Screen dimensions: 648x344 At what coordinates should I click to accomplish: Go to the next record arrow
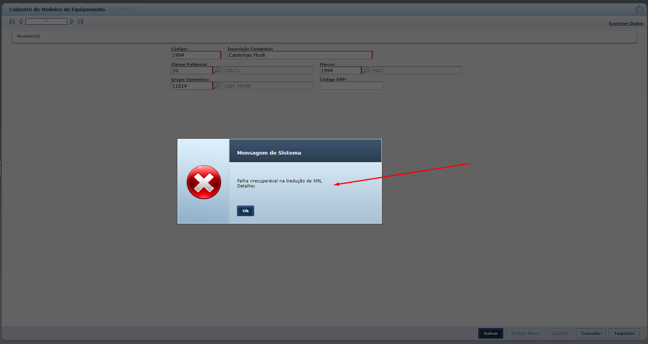point(72,21)
